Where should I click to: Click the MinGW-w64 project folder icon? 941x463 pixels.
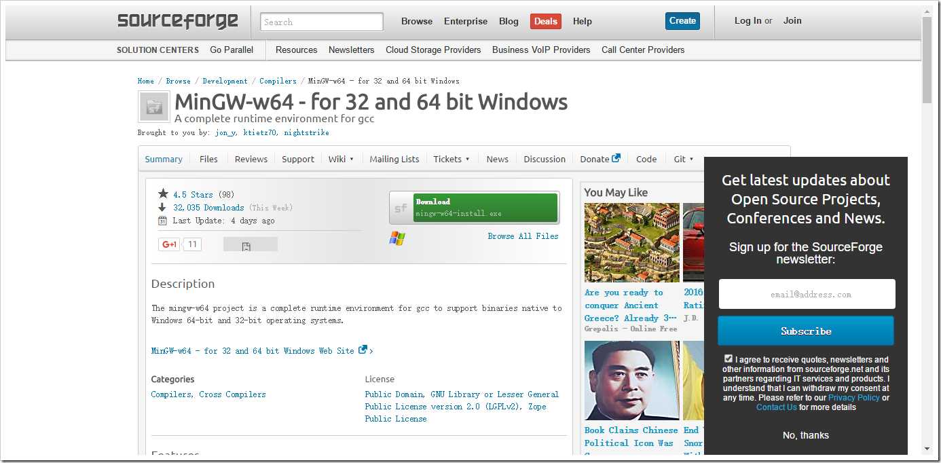click(x=153, y=107)
